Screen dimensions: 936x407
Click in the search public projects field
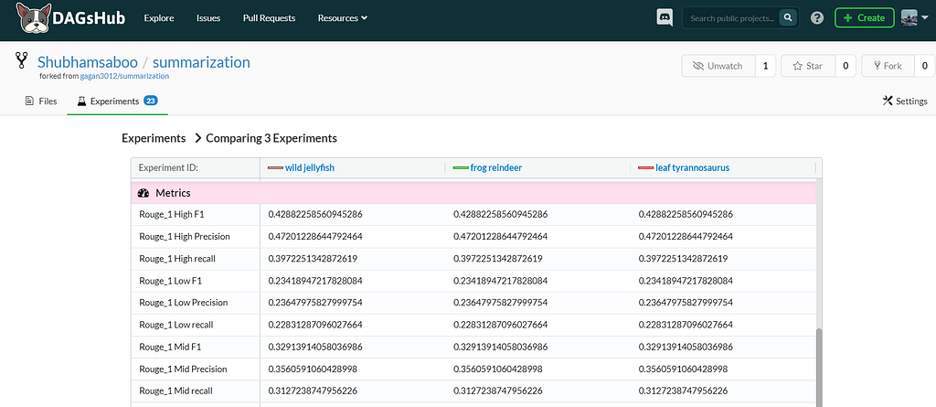tap(730, 17)
